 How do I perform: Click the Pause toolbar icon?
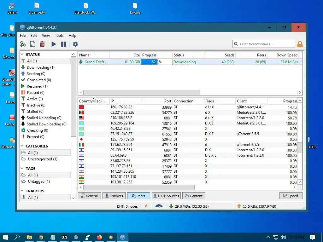pyautogui.click(x=64, y=44)
